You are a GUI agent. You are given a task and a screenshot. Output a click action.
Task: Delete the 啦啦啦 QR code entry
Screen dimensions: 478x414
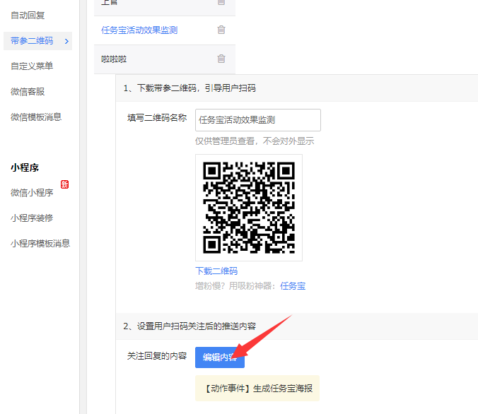click(221, 59)
